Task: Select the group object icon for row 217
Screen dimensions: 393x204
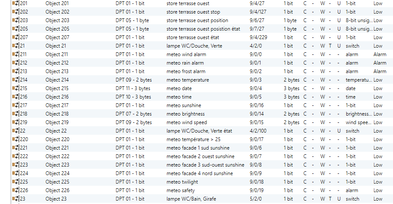Action: [x=16, y=105]
